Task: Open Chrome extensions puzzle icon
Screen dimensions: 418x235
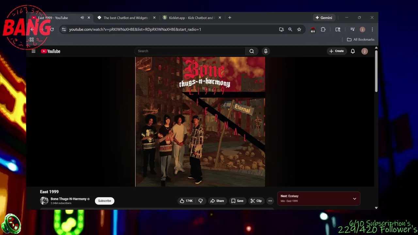Action: coord(323,29)
